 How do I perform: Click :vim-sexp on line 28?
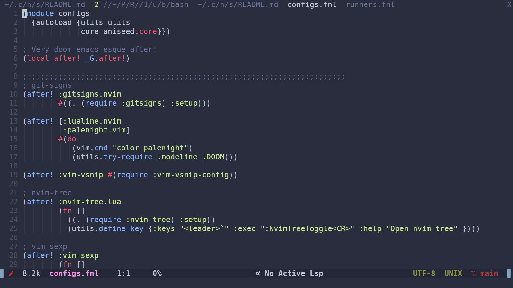tap(79, 255)
